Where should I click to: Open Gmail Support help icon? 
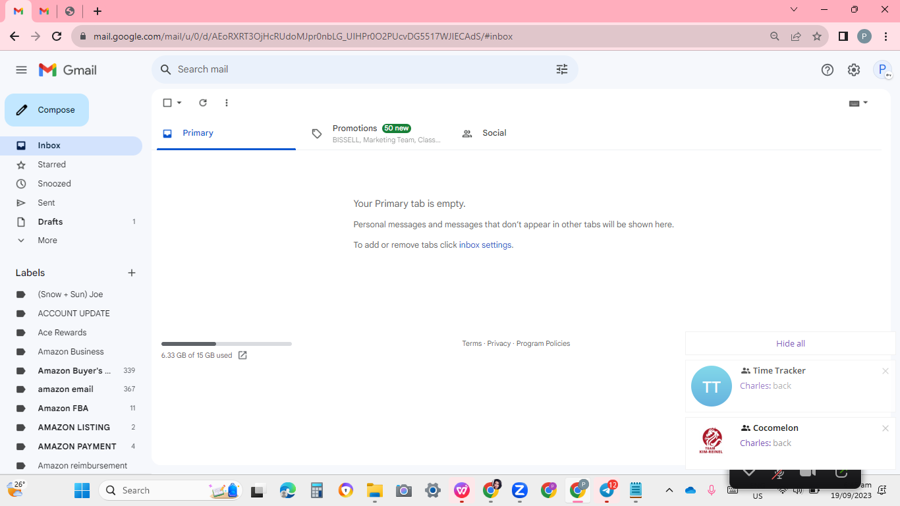[x=828, y=70]
